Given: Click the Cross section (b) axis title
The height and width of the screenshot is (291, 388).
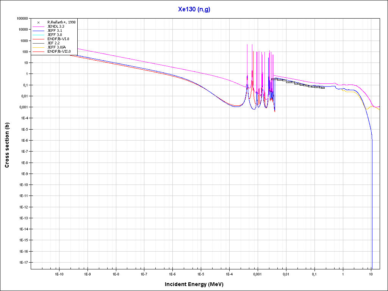Looking at the screenshot, I should [7, 145].
